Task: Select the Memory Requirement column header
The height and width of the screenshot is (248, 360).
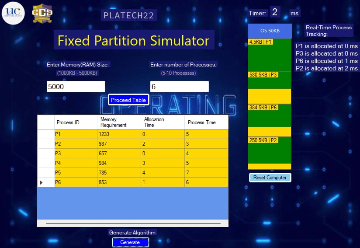Action: tap(119, 122)
